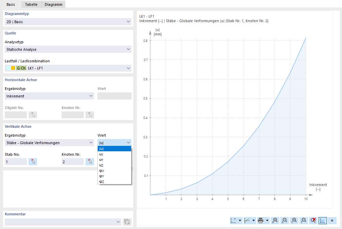Viewport: 342px width, 229px height.
Task: Pick Stab No. graphically with cursor icon
Action: (33, 162)
